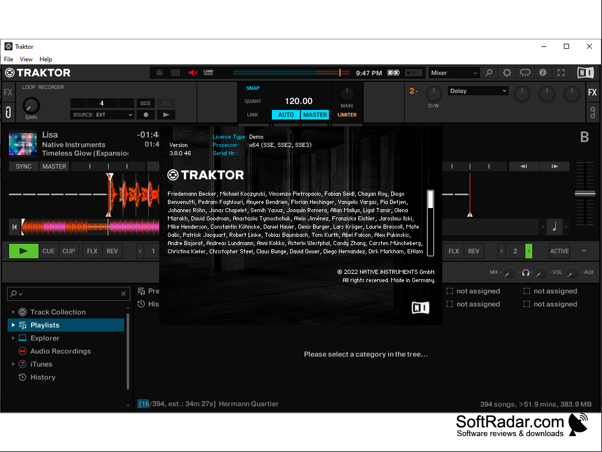Viewport: 602px width, 452px height.
Task: Expand the Playlists tree node
Action: pyautogui.click(x=13, y=325)
